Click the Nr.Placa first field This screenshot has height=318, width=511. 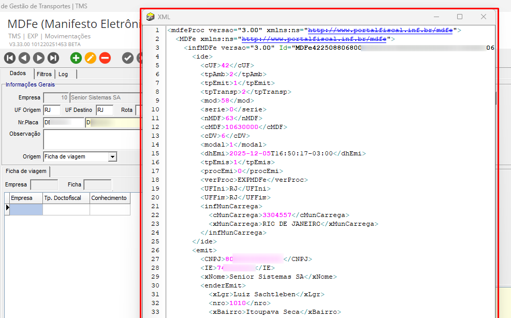(x=64, y=122)
